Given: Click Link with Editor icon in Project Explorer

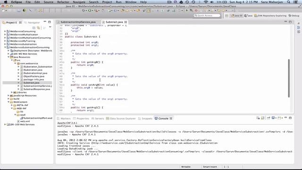Looking at the screenshot, I should (39, 28).
